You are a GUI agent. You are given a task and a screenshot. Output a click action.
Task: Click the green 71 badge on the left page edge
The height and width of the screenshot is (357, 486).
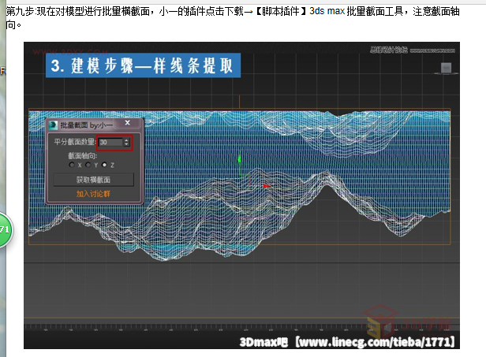[x=5, y=229]
